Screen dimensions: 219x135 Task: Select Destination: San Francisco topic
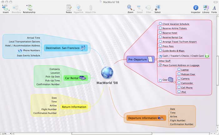66,48
